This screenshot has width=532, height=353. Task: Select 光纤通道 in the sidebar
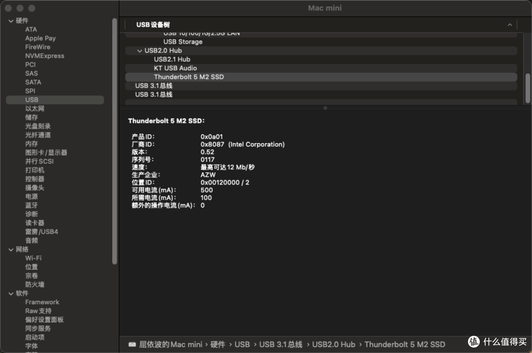coord(37,135)
